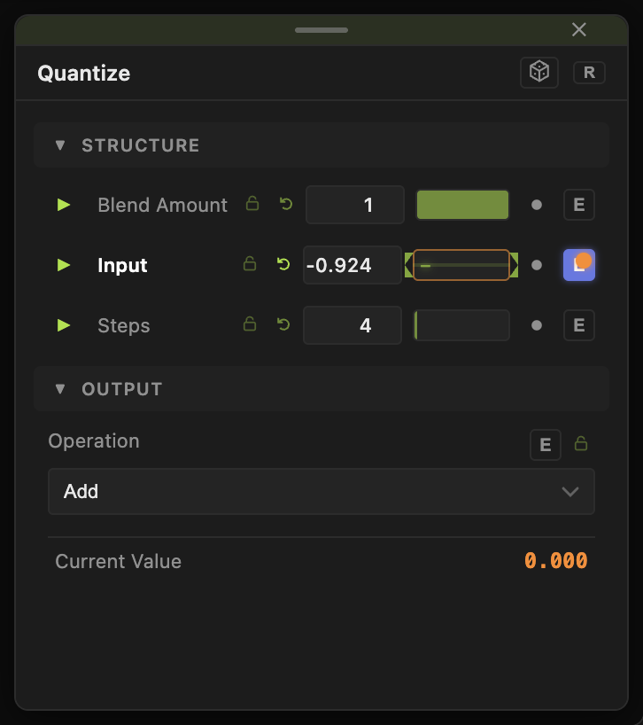The image size is (643, 725).
Task: Expand the Blend Amount row triangle
Action: tap(63, 205)
